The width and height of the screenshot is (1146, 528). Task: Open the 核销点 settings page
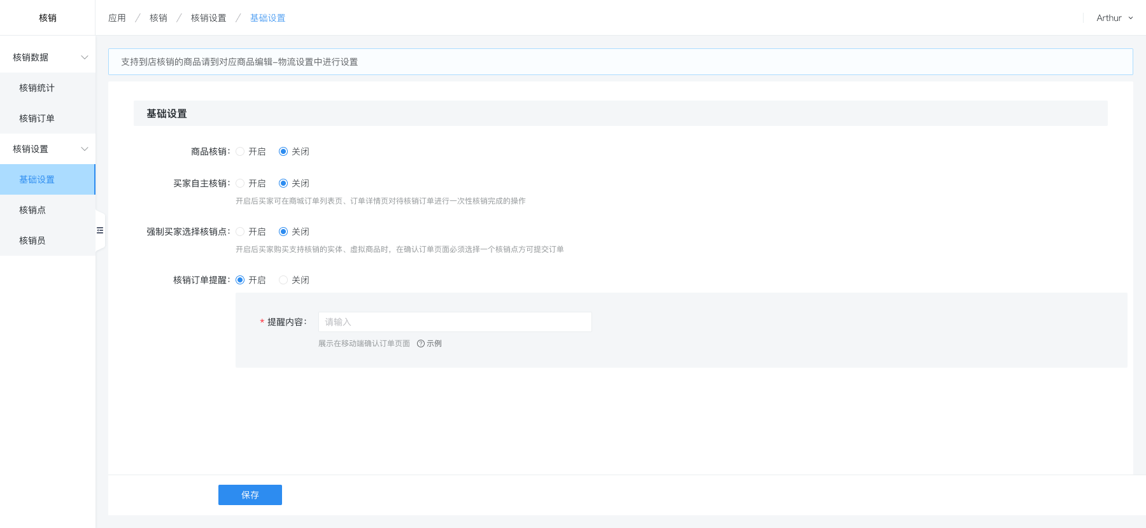(x=32, y=210)
